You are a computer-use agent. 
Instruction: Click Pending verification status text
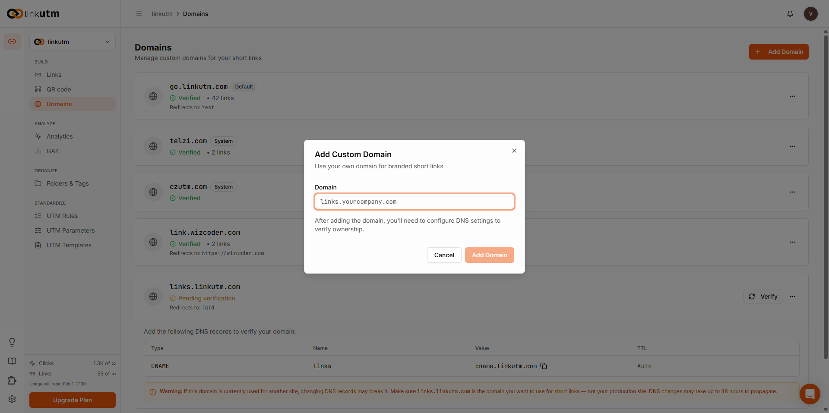[206, 298]
